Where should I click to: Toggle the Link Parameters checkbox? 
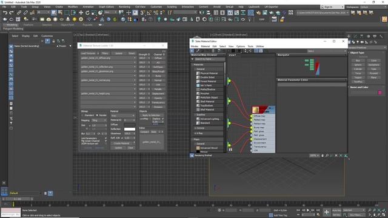(105, 138)
